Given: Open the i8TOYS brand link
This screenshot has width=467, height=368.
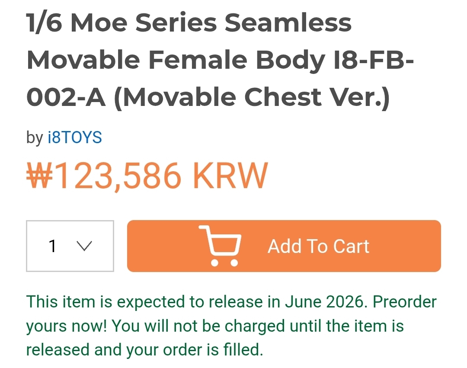Looking at the screenshot, I should click(75, 138).
